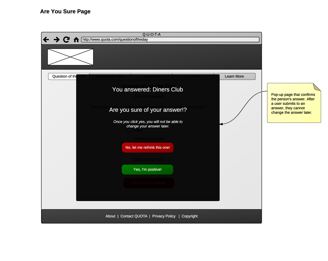Screen dimensions: 328x261
Task: Open the dimmed Need Some Help? link
Action: [148, 159]
